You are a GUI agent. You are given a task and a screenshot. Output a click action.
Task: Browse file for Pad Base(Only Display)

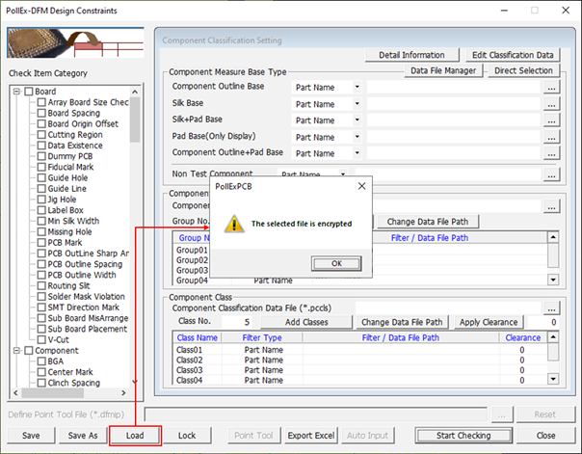(x=551, y=137)
